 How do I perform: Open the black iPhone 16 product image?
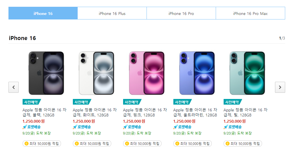46,73
